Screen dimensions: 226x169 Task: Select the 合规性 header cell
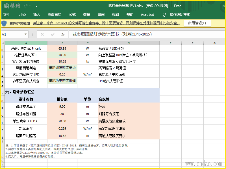(129, 99)
